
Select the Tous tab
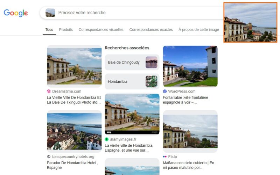(x=49, y=30)
